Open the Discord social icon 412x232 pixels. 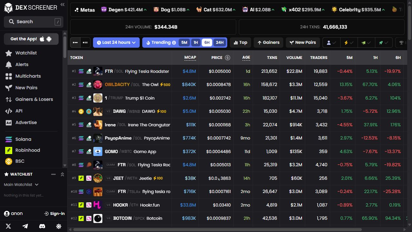pos(42,226)
